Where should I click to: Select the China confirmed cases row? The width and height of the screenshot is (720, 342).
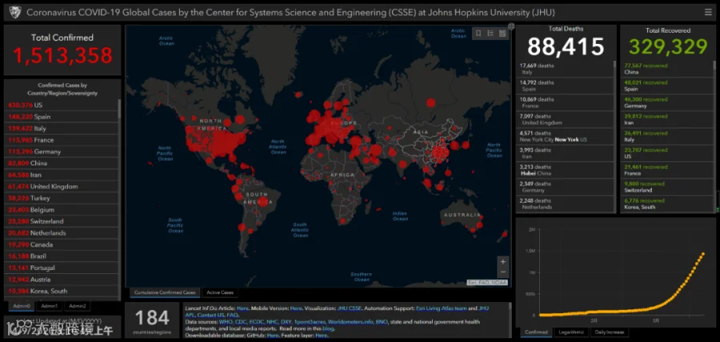[x=62, y=163]
